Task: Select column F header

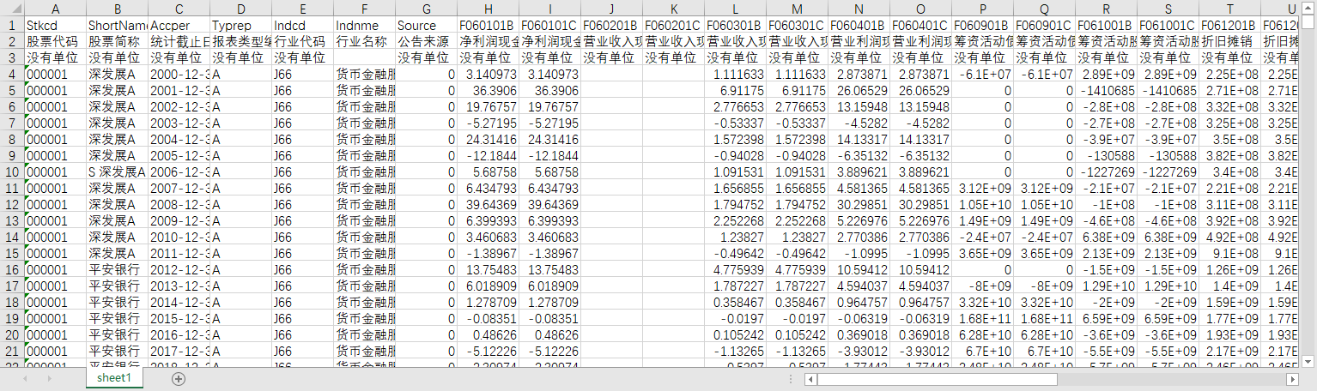Action: [x=364, y=9]
